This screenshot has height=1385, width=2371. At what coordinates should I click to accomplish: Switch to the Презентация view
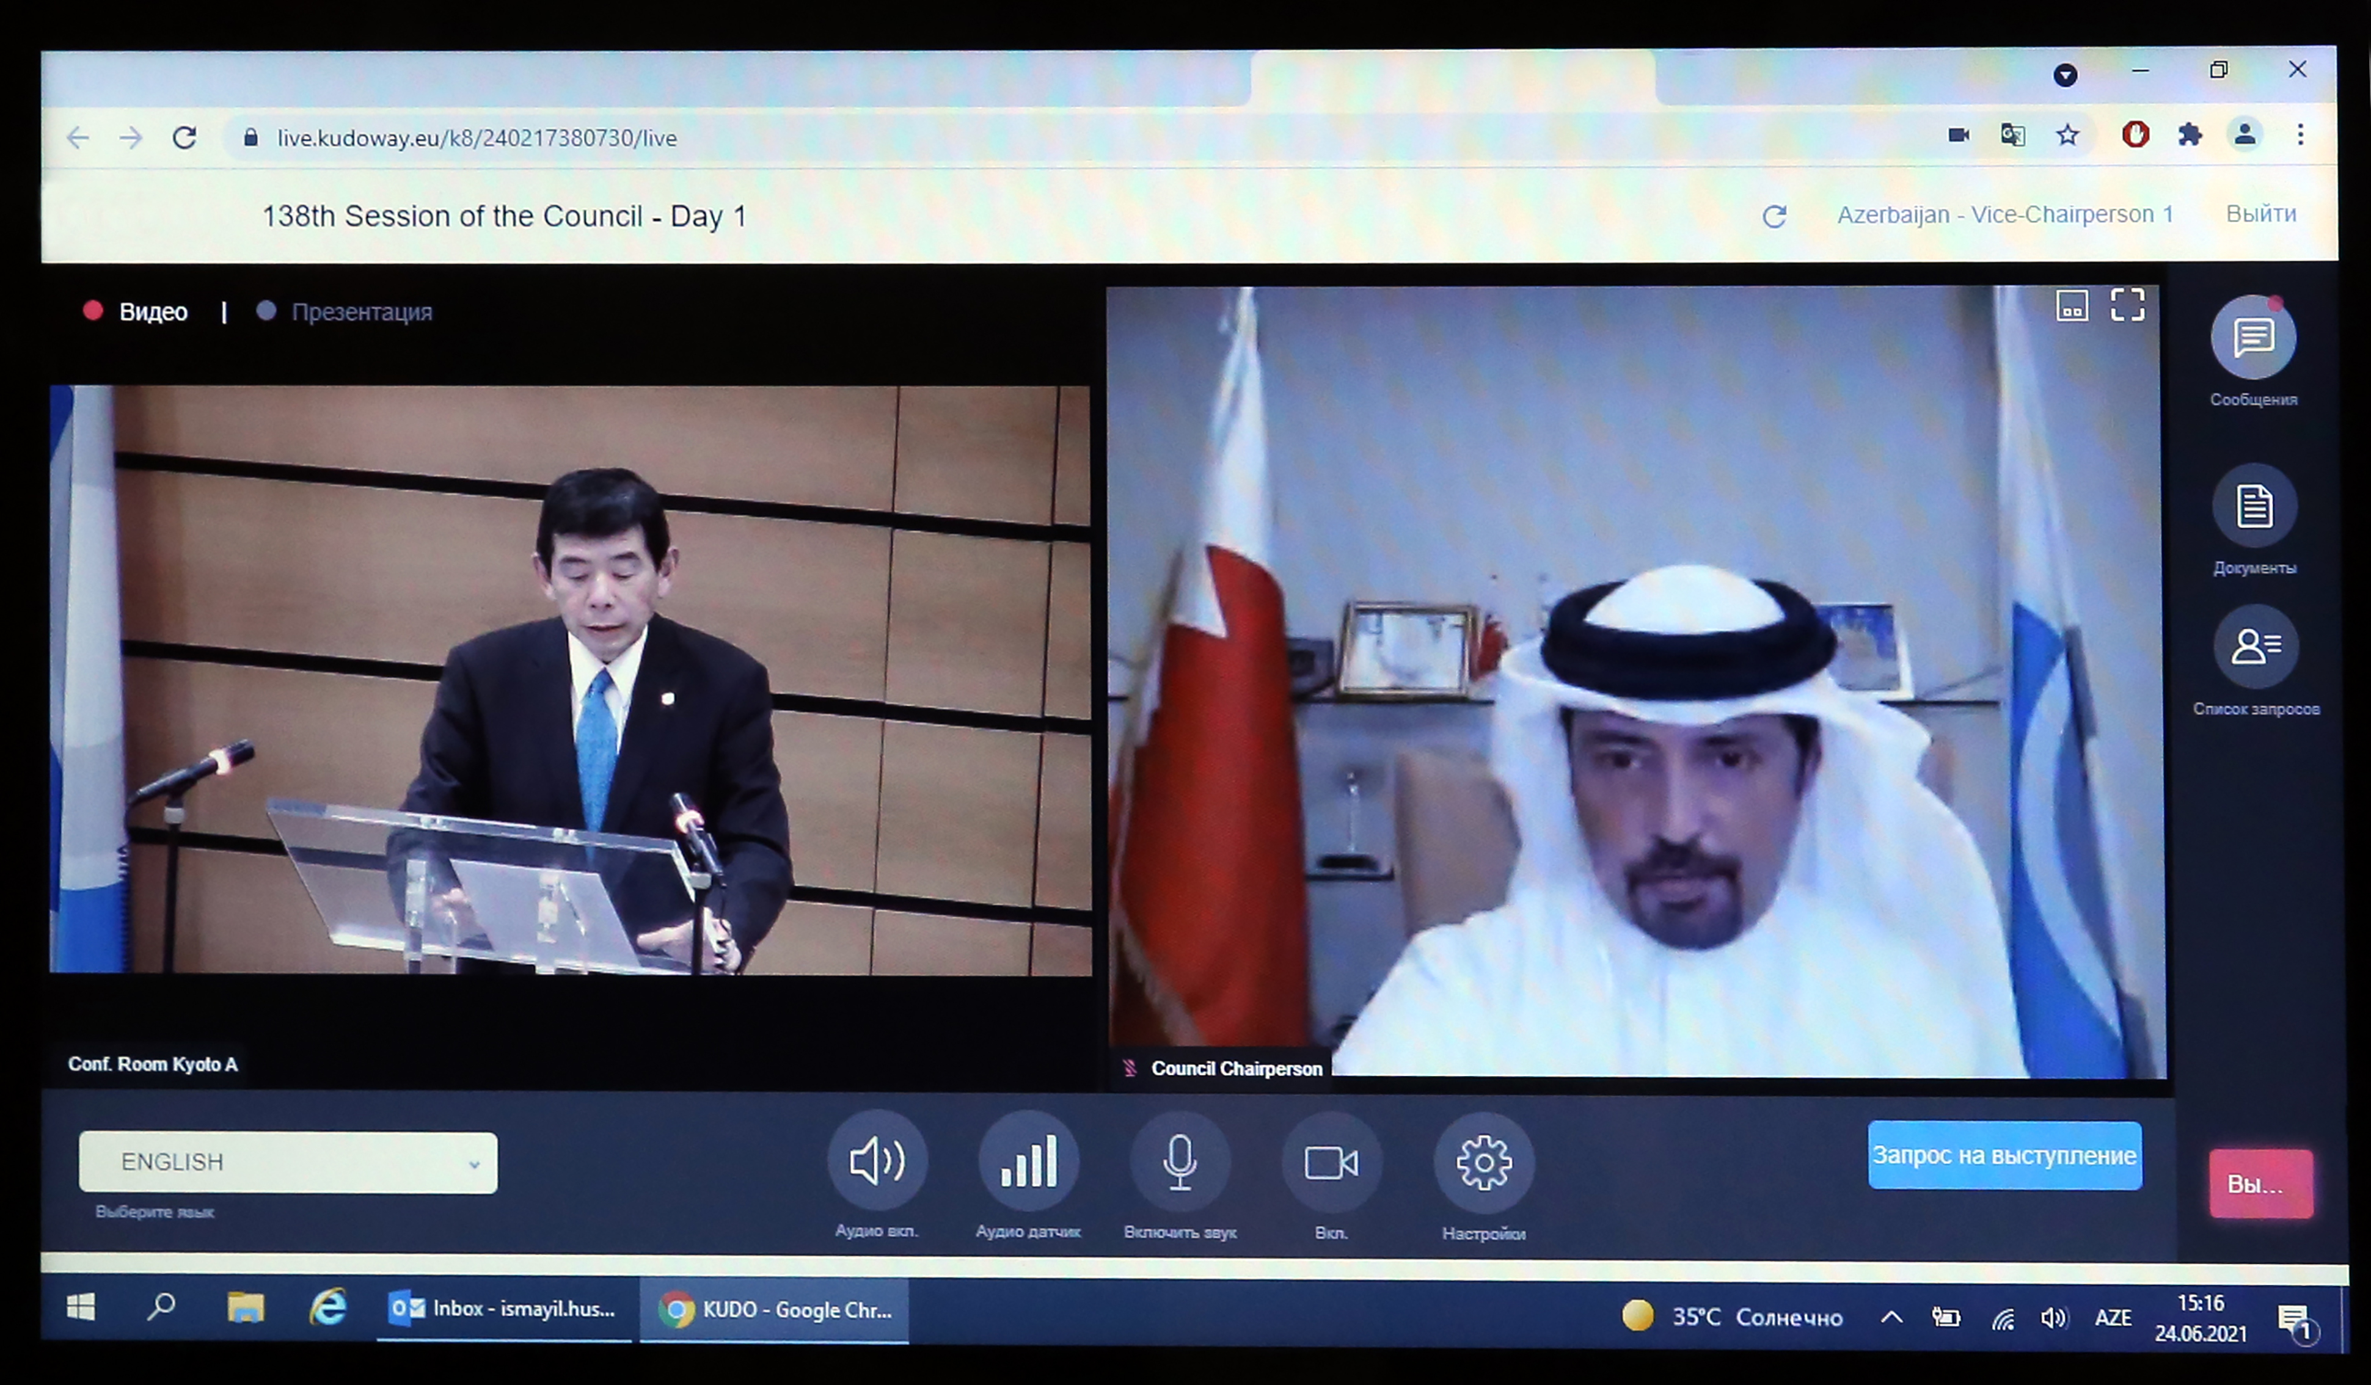(x=345, y=311)
